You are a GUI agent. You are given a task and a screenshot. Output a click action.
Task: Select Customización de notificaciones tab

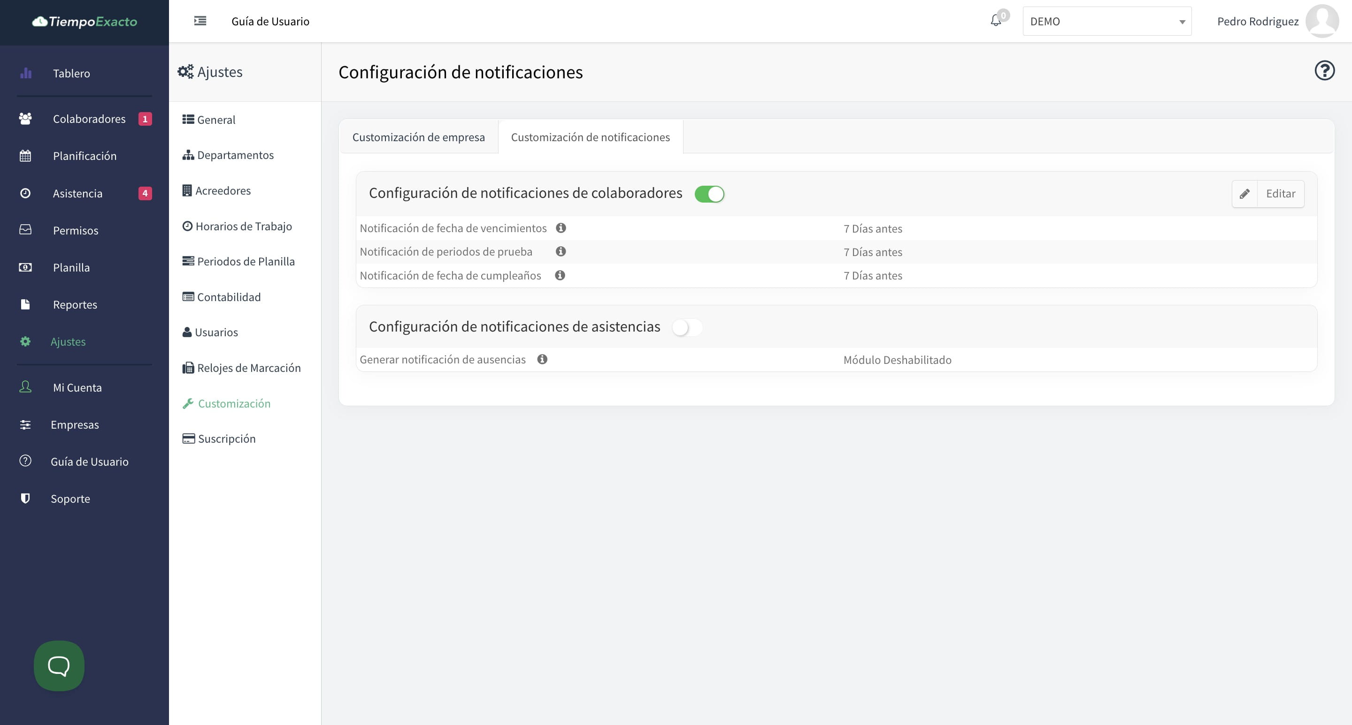[x=590, y=137]
